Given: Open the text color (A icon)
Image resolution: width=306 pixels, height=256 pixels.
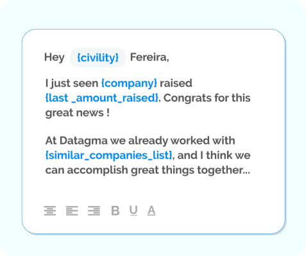Looking at the screenshot, I should (151, 210).
